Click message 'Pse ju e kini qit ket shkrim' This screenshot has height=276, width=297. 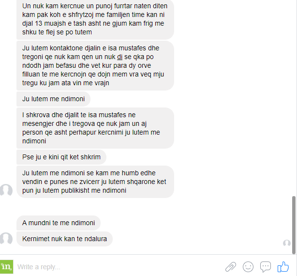point(61,157)
